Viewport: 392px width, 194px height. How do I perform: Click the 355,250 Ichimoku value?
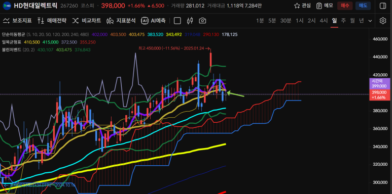point(88,42)
